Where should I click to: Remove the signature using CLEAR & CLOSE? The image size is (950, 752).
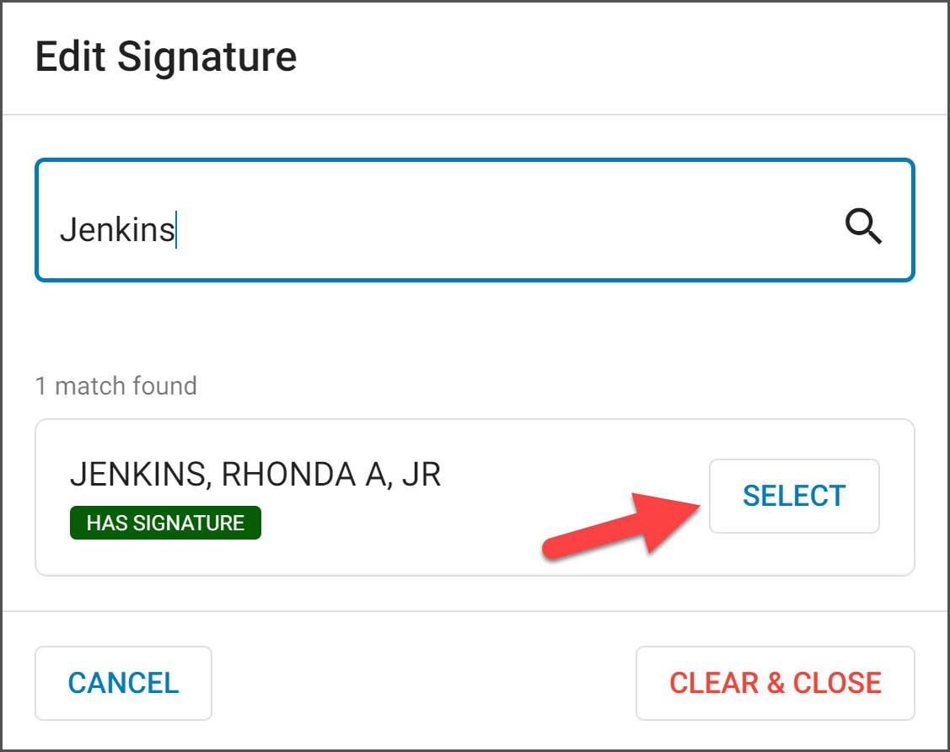click(775, 683)
